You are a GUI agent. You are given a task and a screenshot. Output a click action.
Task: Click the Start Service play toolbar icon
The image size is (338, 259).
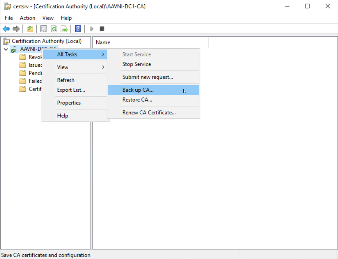click(92, 29)
